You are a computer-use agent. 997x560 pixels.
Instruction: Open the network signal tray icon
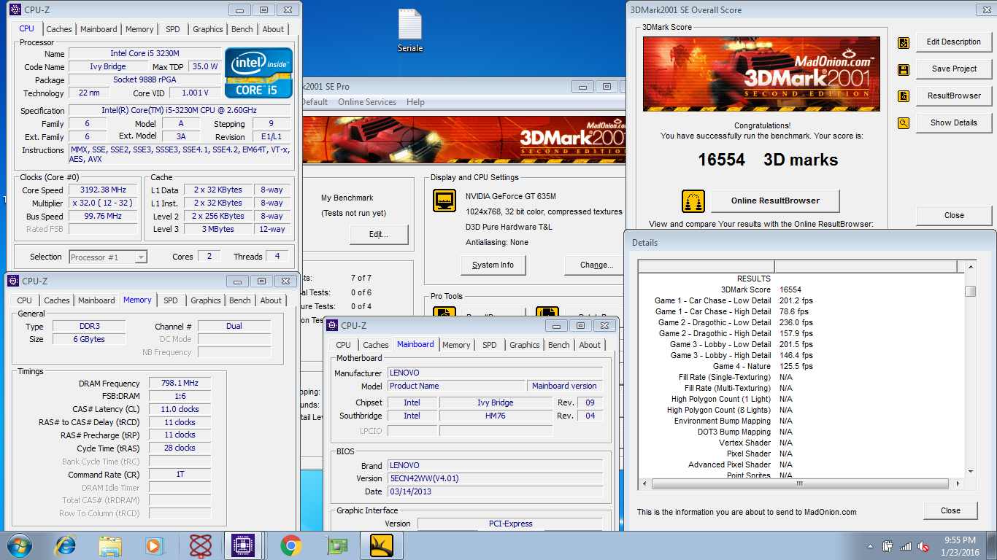coord(906,546)
